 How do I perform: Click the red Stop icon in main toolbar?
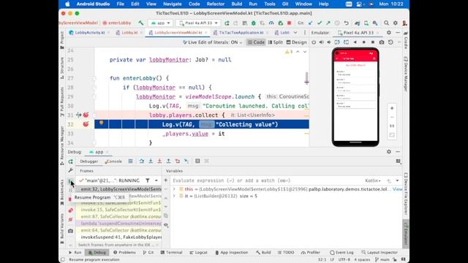[x=289, y=23]
